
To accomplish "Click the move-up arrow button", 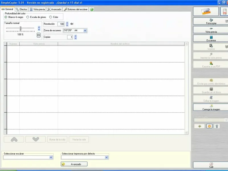I will 14,139.
